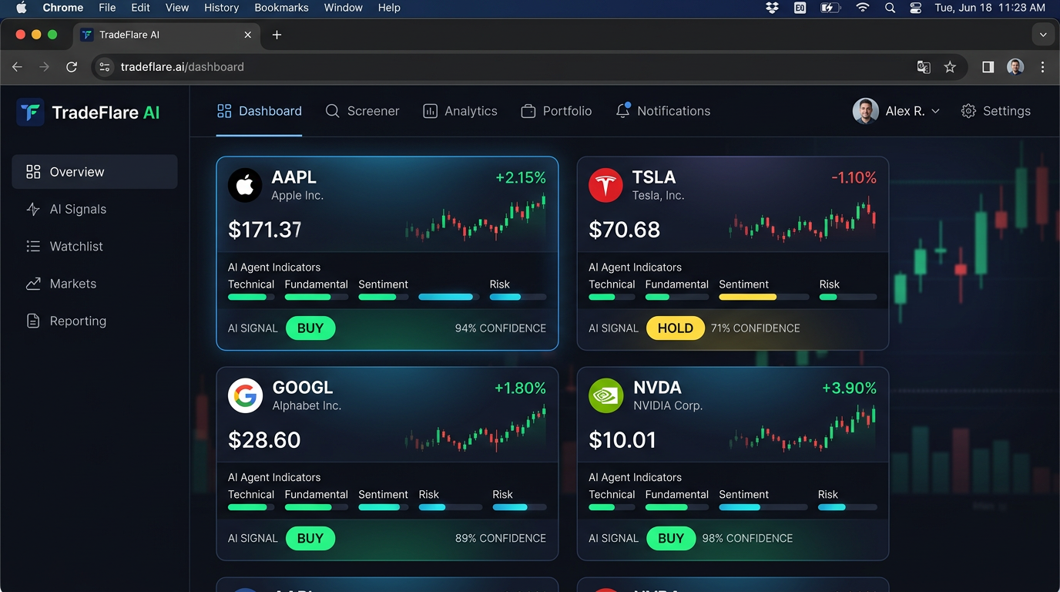Screen dimensions: 1060x592
Task: Reload the page
Action: 72,67
